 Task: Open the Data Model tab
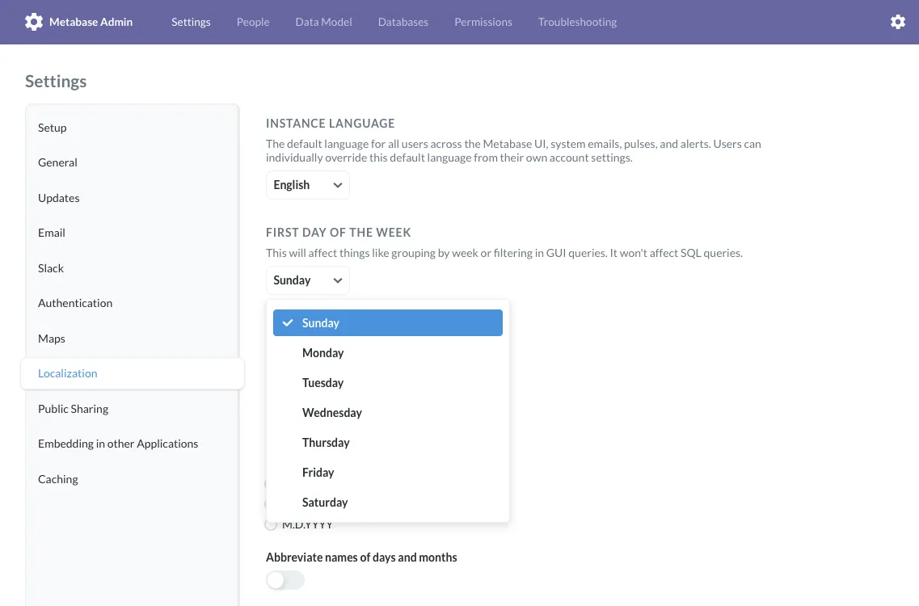[x=323, y=22]
